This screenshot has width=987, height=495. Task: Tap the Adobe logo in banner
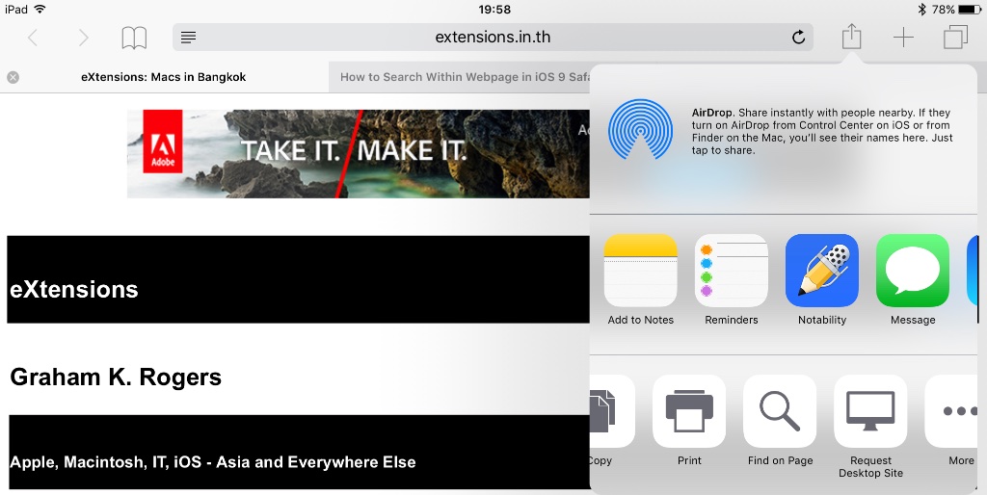[x=162, y=142]
